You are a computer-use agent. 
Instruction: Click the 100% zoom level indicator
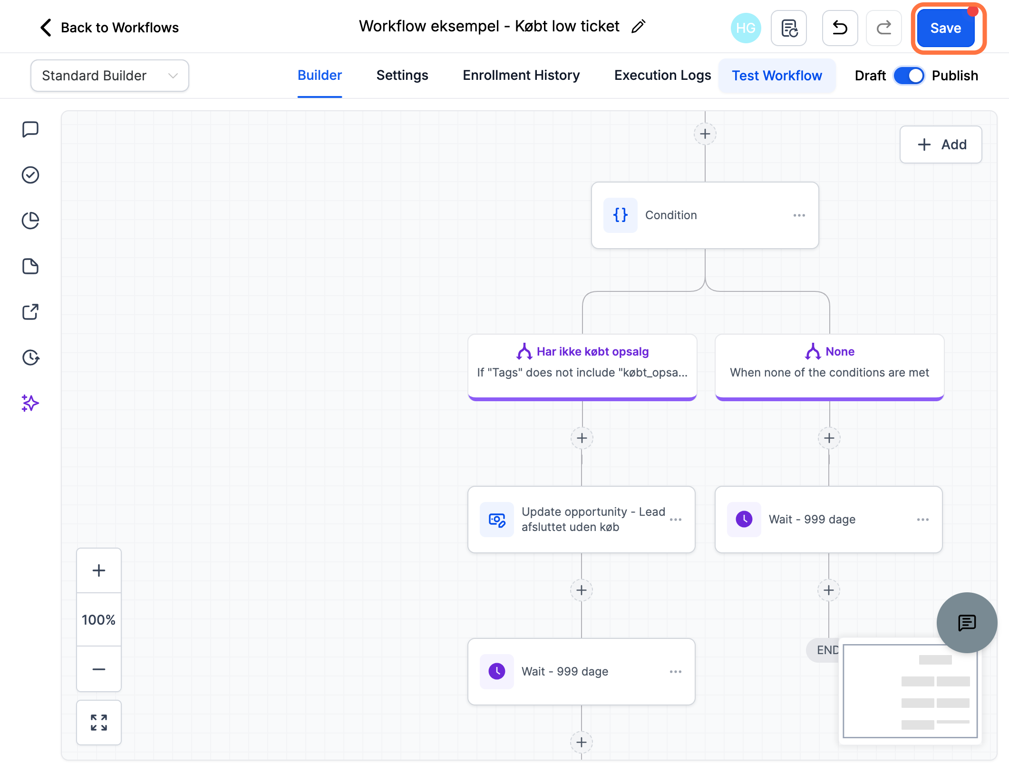pyautogui.click(x=99, y=619)
